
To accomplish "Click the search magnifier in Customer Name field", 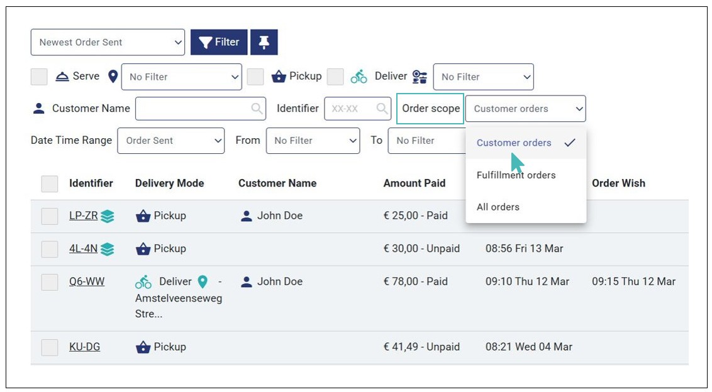I will coord(257,109).
